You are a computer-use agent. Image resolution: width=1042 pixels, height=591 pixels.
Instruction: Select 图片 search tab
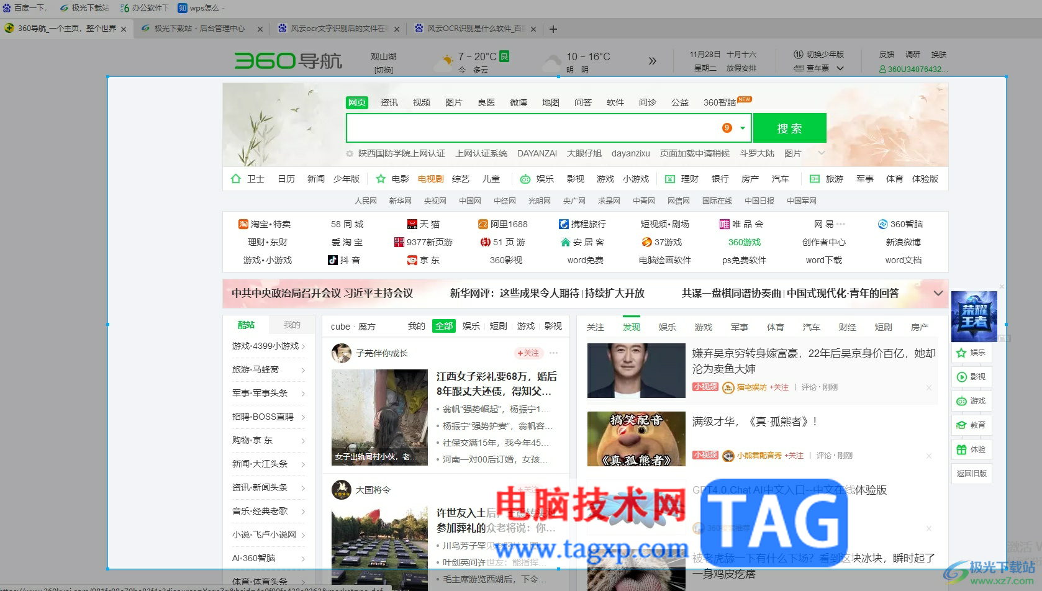tap(454, 102)
